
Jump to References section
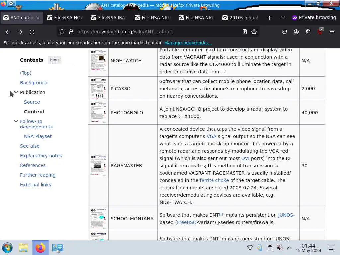(33, 165)
